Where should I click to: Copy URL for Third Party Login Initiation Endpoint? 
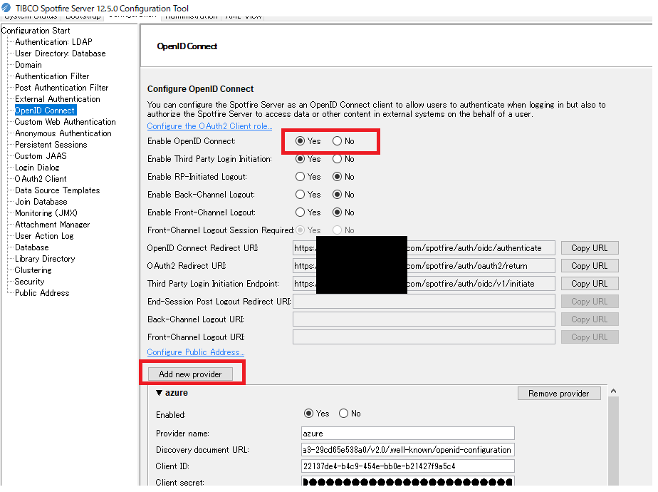click(x=589, y=284)
